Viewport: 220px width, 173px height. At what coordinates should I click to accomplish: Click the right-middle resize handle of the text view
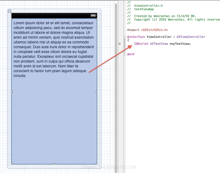[96, 92]
